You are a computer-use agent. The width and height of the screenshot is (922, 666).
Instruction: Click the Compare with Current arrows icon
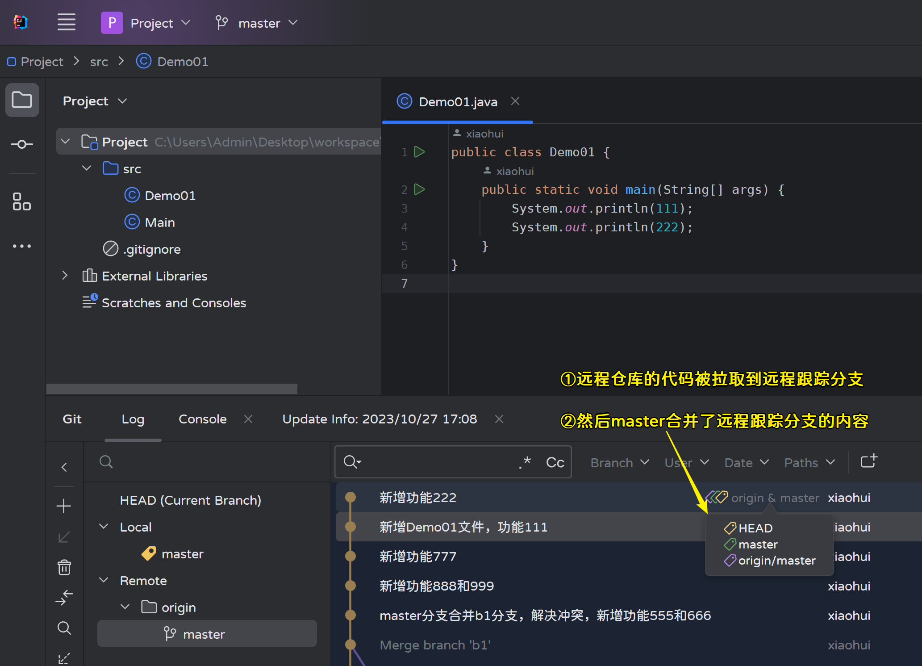point(64,597)
